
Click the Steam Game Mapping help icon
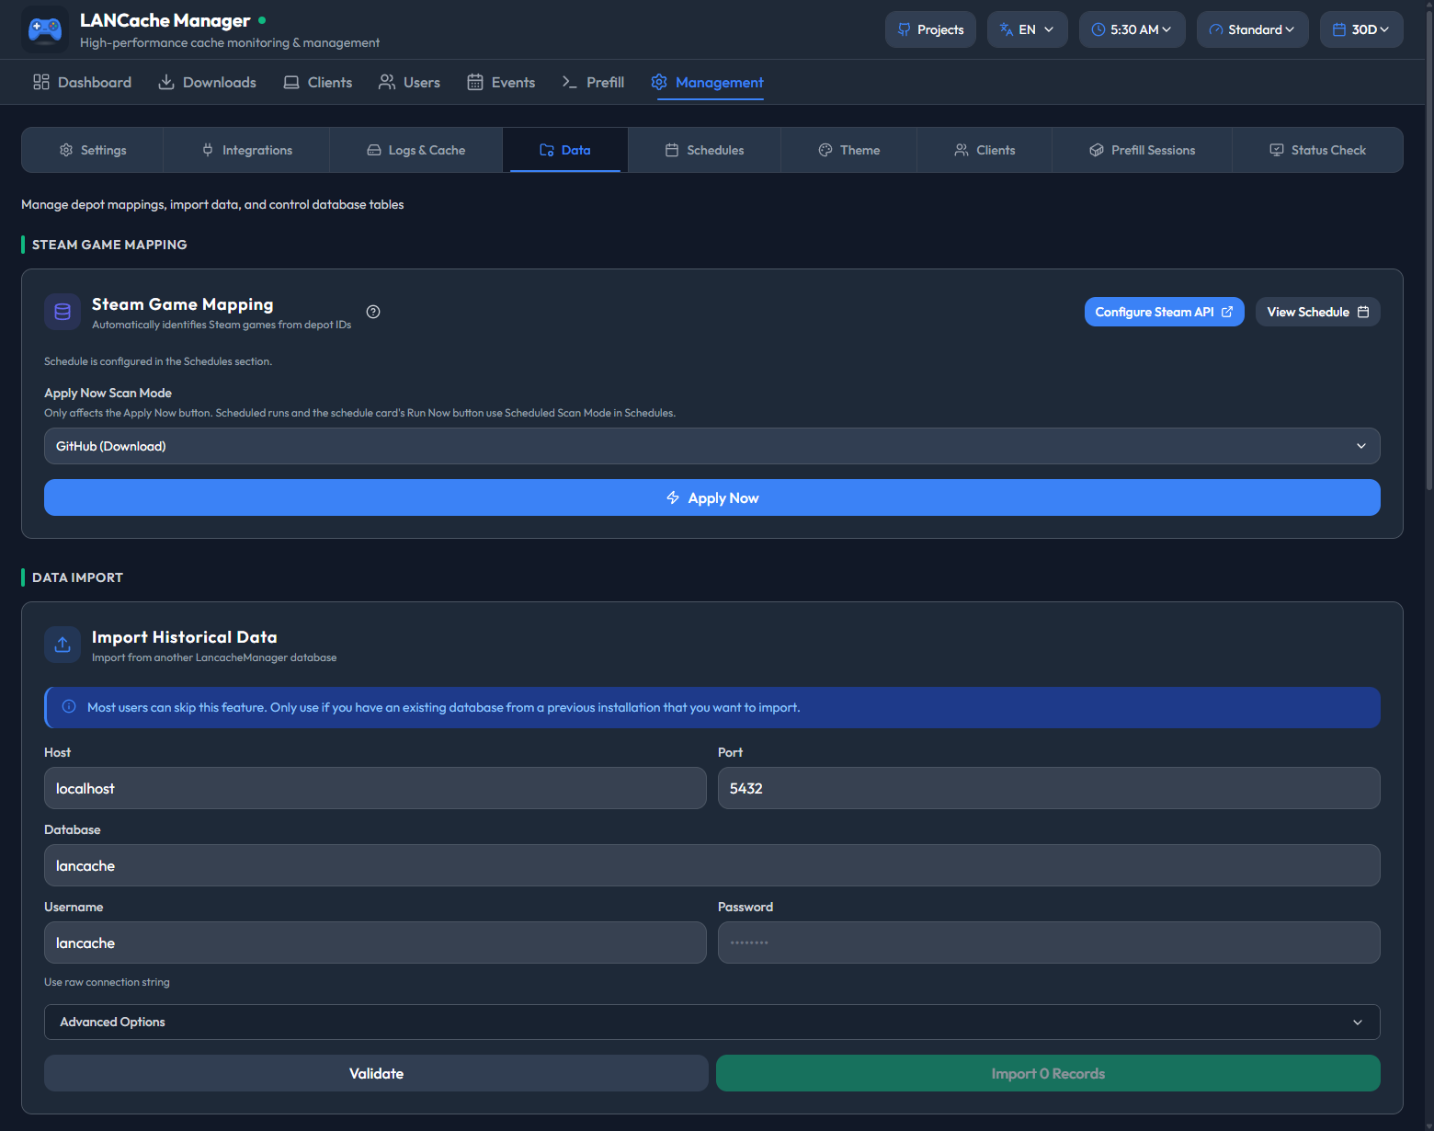(373, 312)
